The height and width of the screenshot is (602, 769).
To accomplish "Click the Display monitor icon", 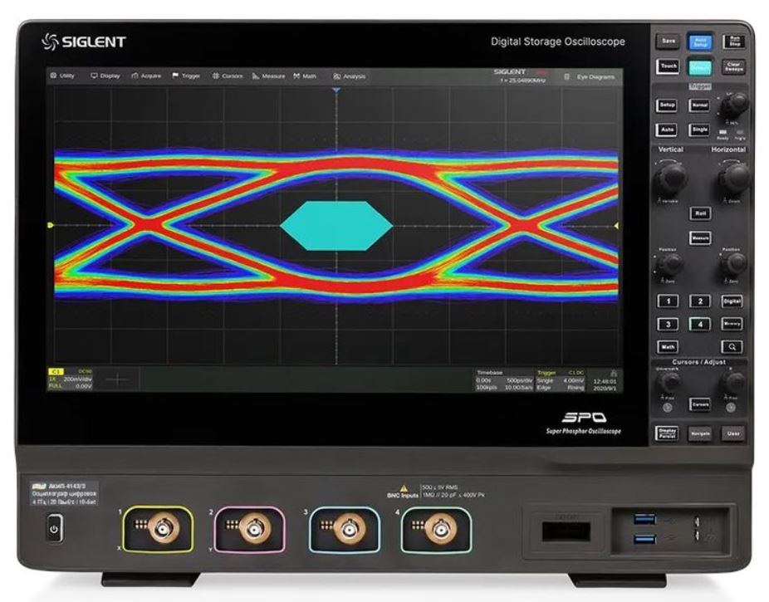I will 94,76.
